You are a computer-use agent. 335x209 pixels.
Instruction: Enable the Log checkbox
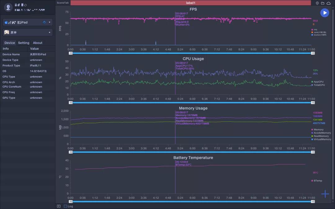pyautogui.click(x=65, y=206)
